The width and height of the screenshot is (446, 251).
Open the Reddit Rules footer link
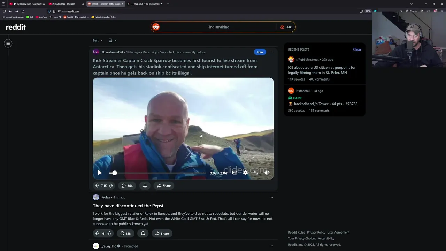click(x=296, y=233)
